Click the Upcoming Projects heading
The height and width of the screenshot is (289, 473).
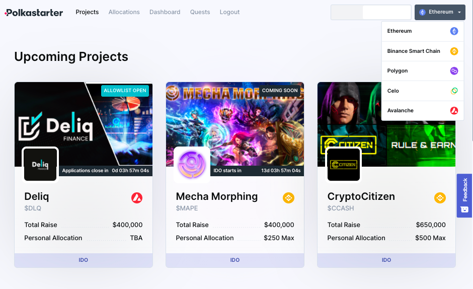71,57
